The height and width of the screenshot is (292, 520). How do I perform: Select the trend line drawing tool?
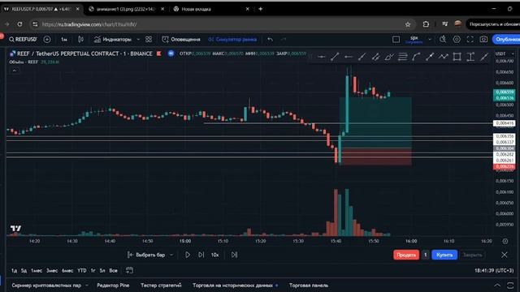pos(335,57)
